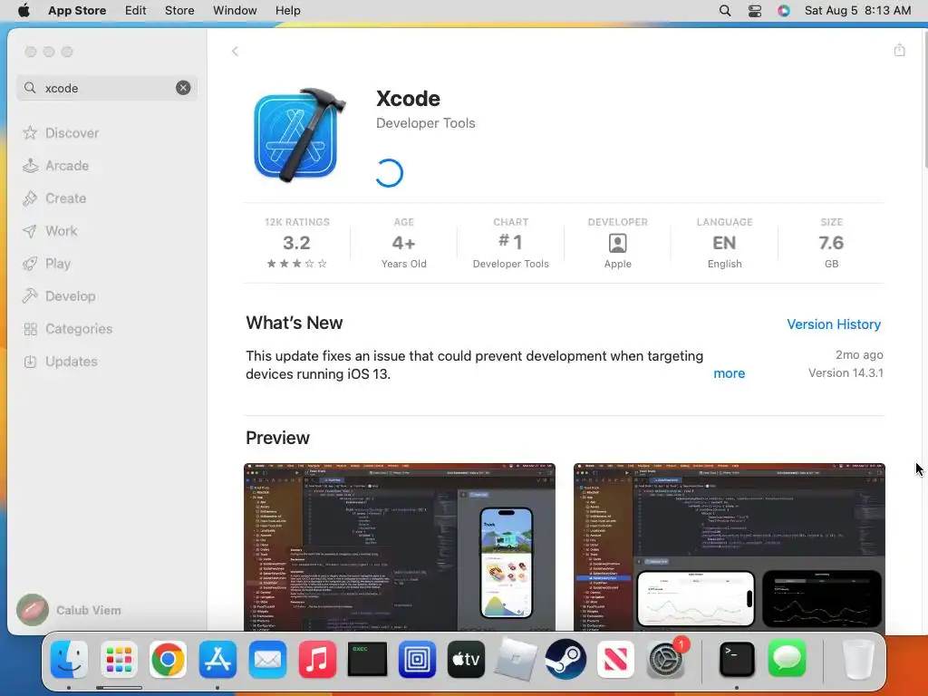Screen dimensions: 928x696
Task: Open Music from the Dock
Action: click(x=317, y=659)
